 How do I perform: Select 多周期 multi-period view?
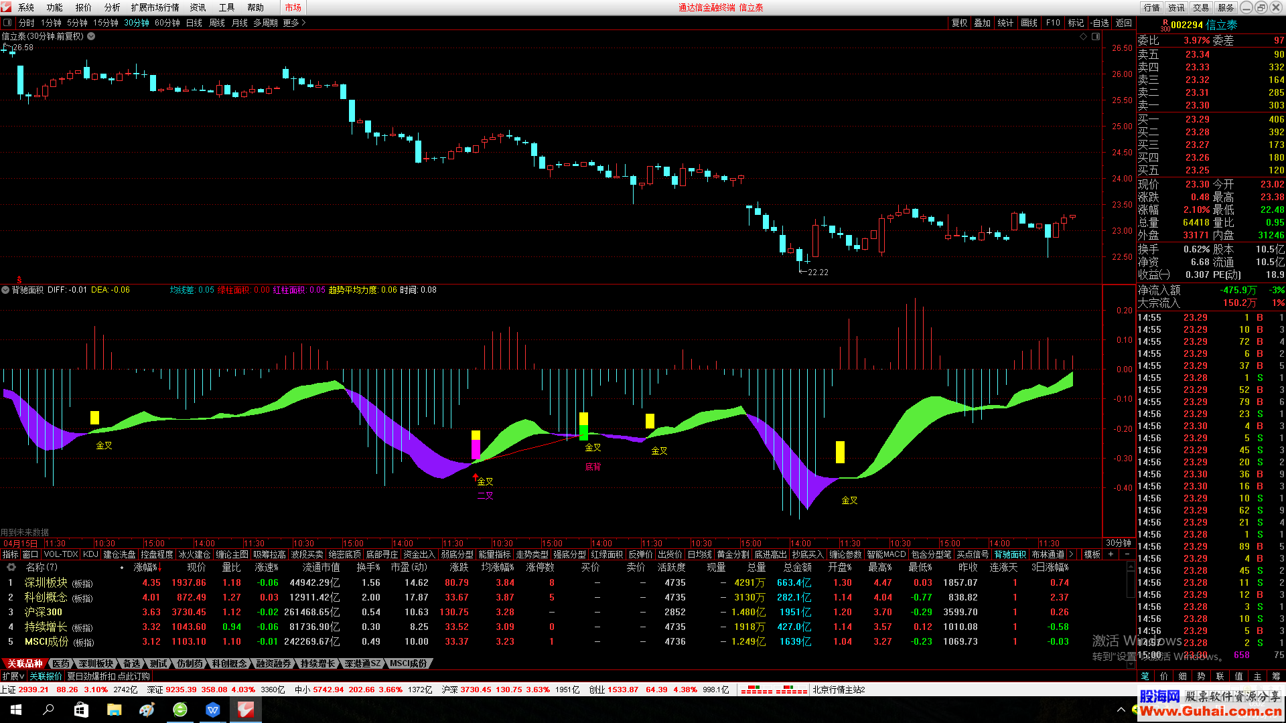coord(265,23)
